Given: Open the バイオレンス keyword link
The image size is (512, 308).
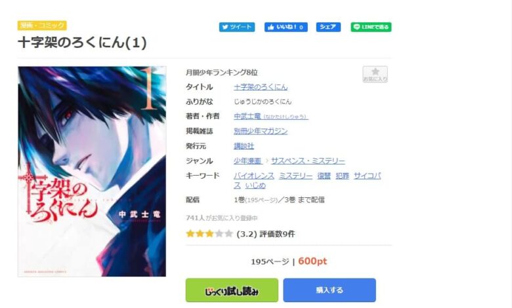Looking at the screenshot, I should pyautogui.click(x=254, y=176).
